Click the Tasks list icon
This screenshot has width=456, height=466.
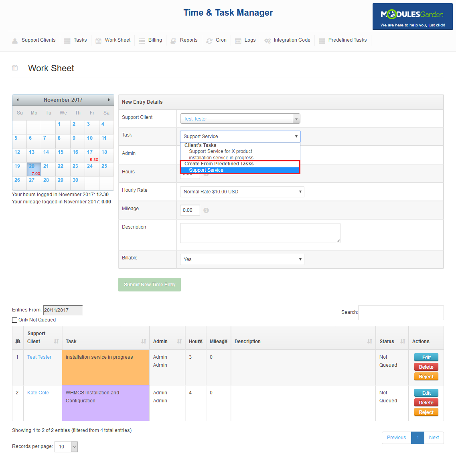[x=67, y=41]
